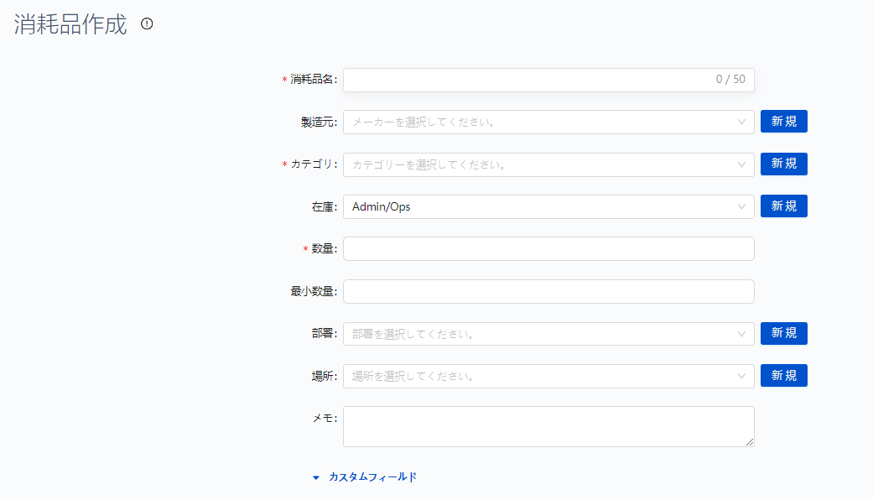Click the dropdown arrow on カテゴリ field
This screenshot has height=500, width=873.
pos(741,164)
